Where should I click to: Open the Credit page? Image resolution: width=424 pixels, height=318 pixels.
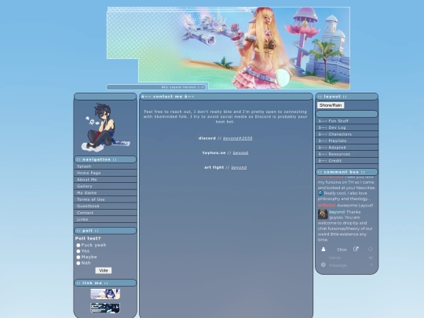pos(347,161)
